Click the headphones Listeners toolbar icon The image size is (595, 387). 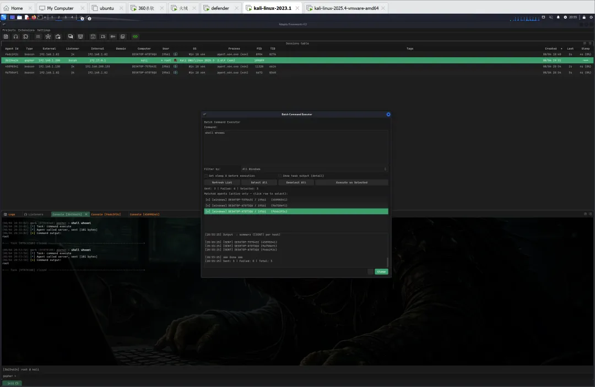click(x=15, y=36)
